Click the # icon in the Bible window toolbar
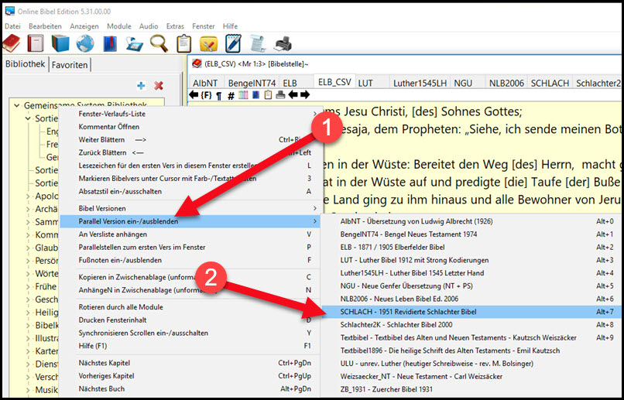 (x=231, y=95)
